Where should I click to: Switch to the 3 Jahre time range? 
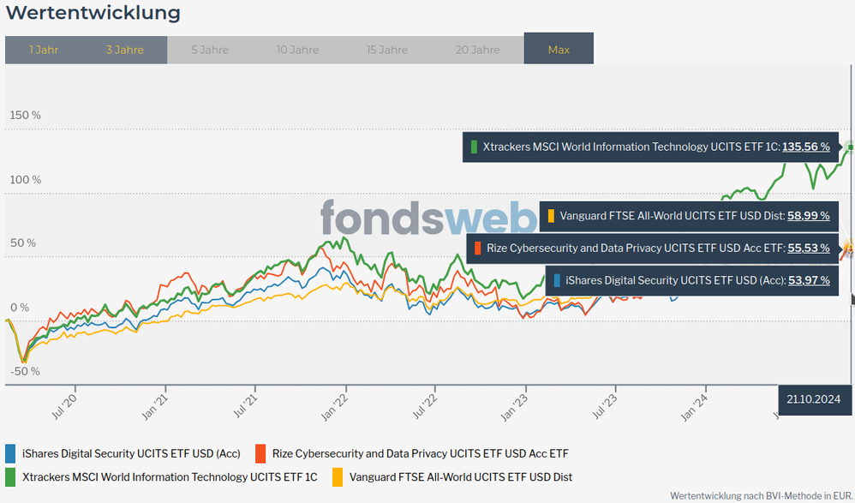coord(125,50)
